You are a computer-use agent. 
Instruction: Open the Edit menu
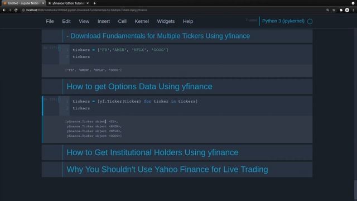click(x=66, y=21)
